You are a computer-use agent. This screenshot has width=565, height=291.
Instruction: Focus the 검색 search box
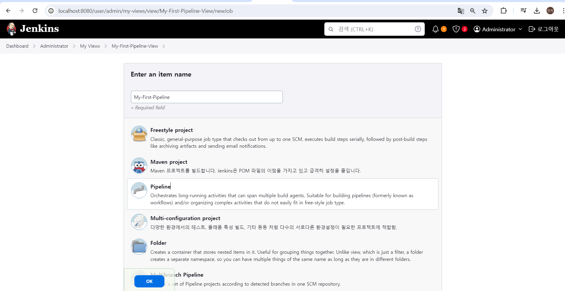coord(374,29)
